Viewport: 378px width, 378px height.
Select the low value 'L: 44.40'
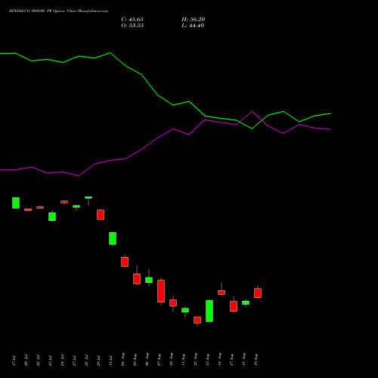193,26
